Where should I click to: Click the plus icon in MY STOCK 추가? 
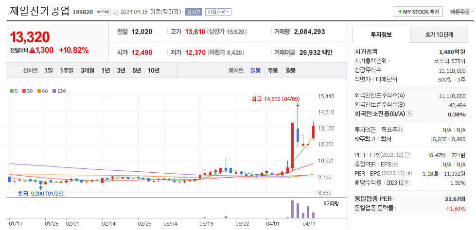pyautogui.click(x=400, y=12)
